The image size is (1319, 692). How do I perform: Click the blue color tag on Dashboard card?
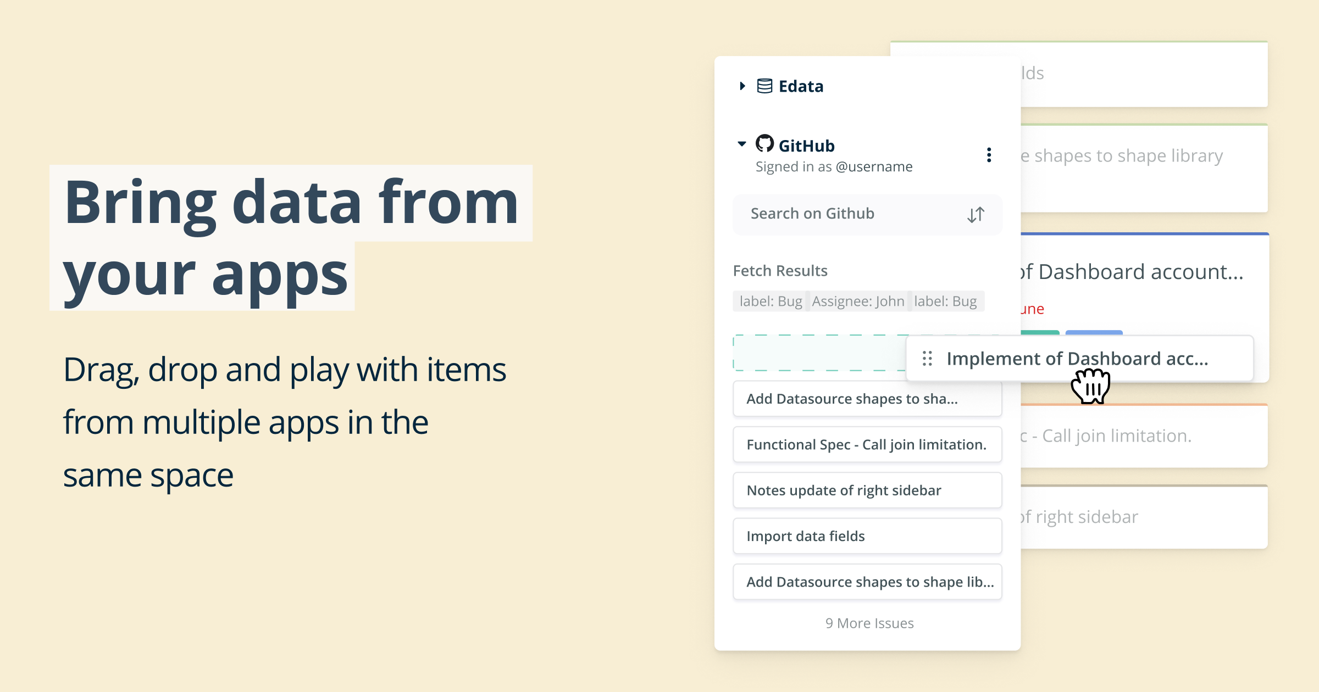(x=1094, y=332)
